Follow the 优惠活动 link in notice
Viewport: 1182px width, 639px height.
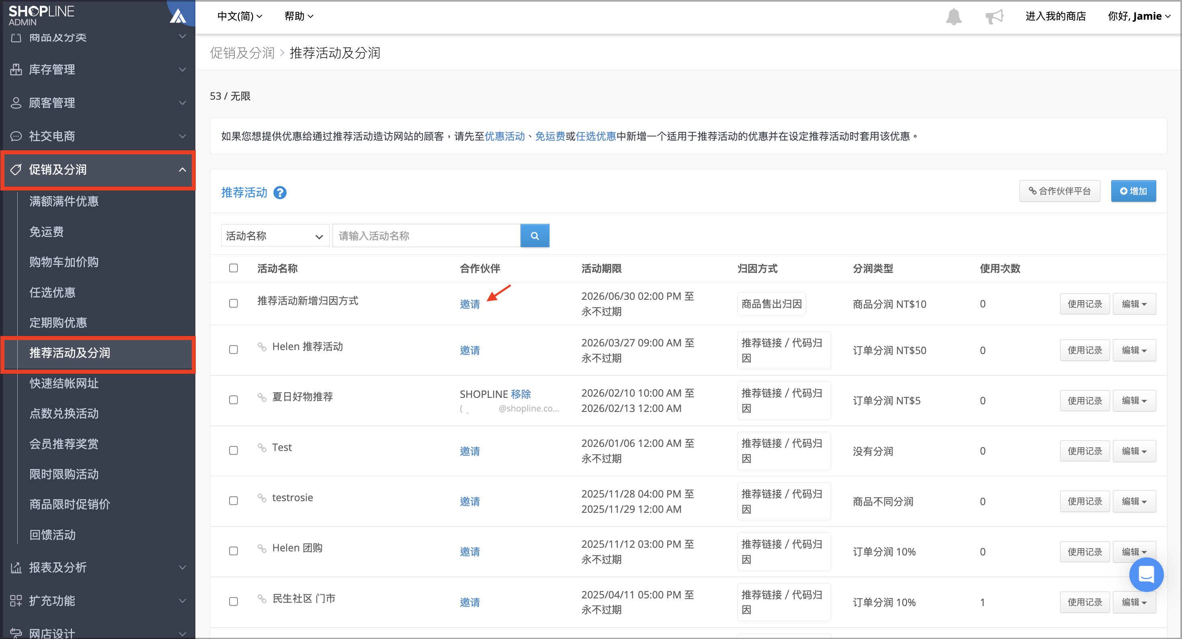pyautogui.click(x=505, y=136)
